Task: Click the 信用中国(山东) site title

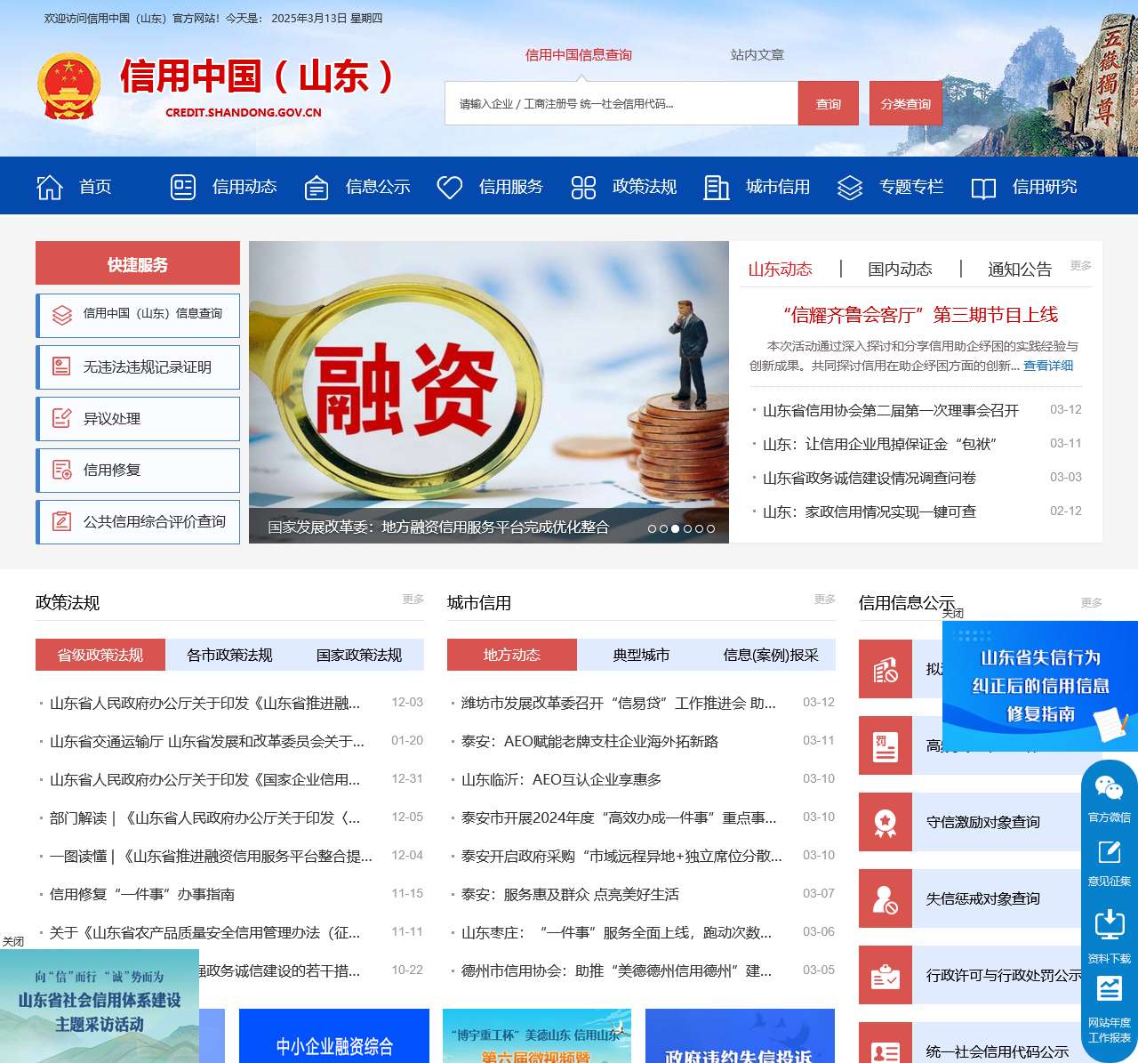Action: click(257, 77)
